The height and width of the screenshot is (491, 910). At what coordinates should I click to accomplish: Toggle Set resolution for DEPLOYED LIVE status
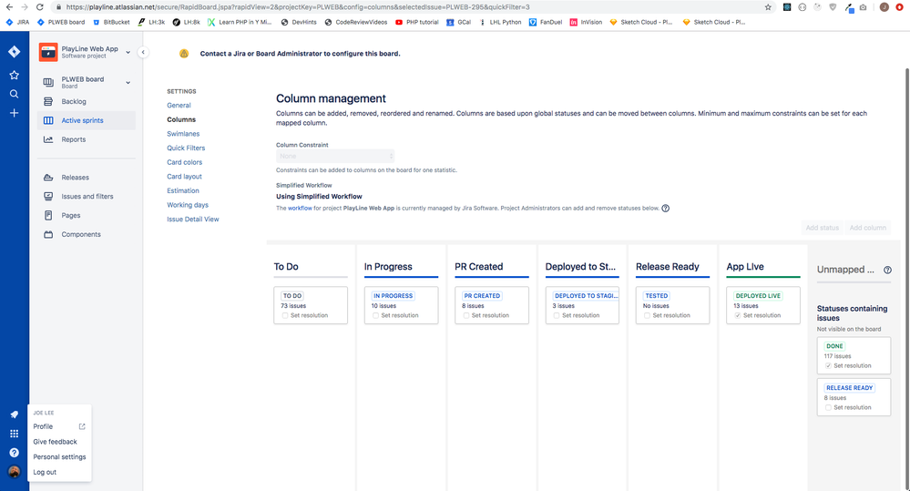tap(738, 316)
